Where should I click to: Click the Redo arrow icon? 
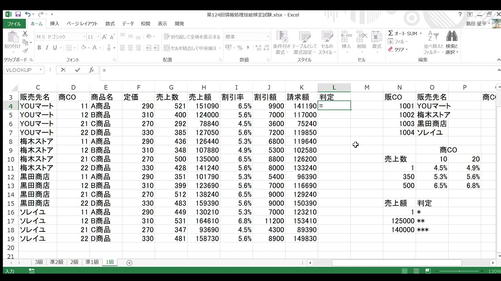pos(40,14)
